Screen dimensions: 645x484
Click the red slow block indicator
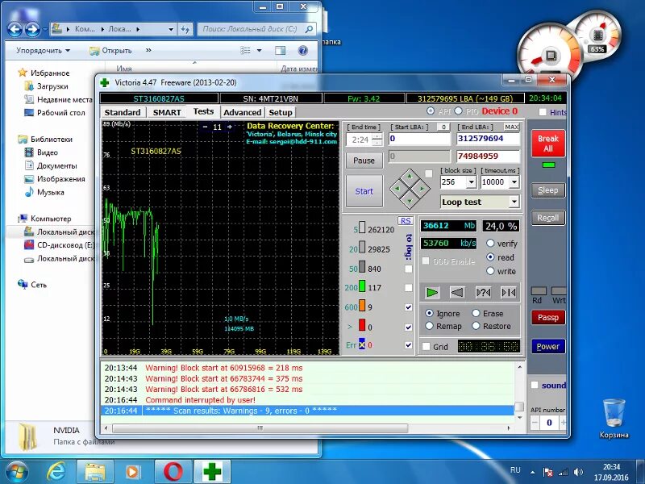coord(362,325)
